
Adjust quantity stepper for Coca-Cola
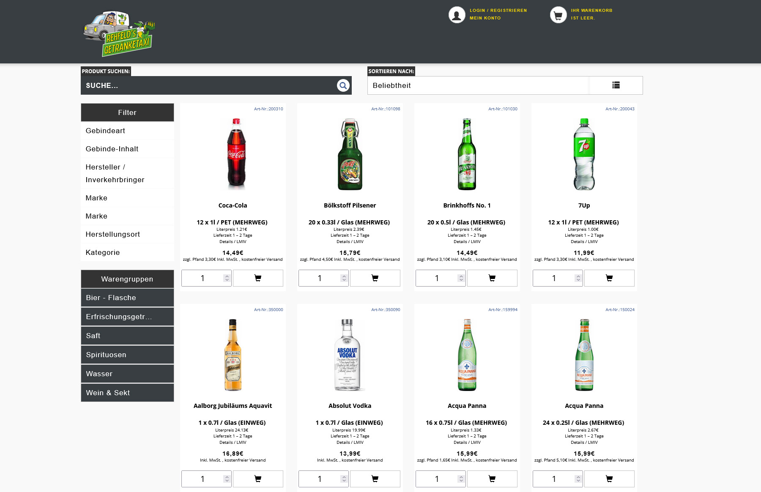227,278
